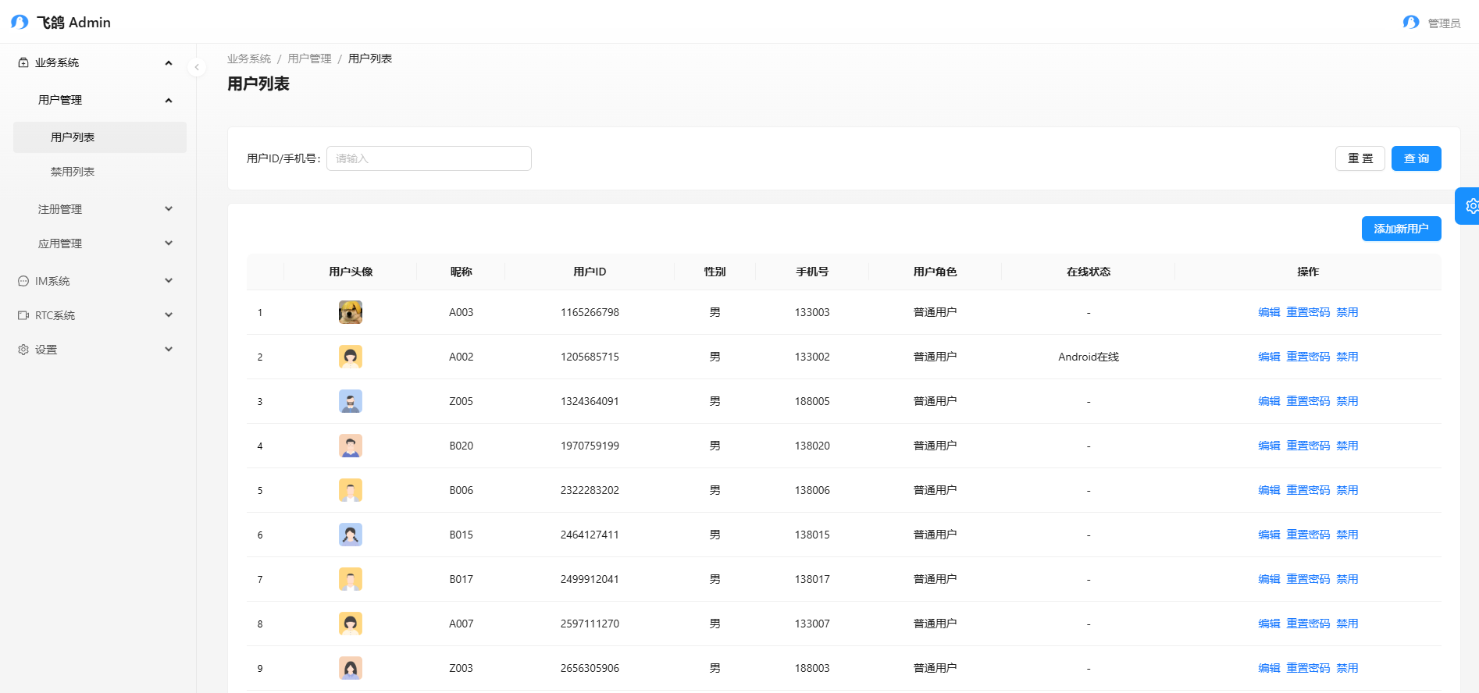Click the RTC系统 video icon in sidebar
Screen dimensions: 1479x693
23,315
